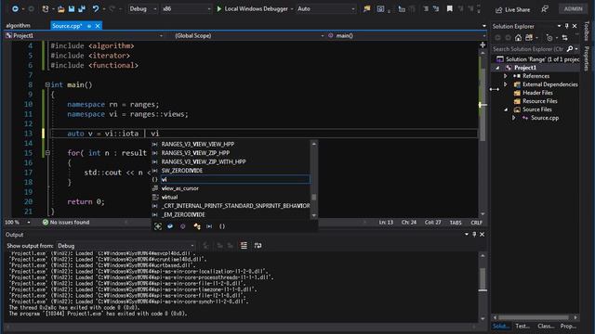Image resolution: width=595 pixels, height=334 pixels.
Task: Pin the Source.cpp tab
Action: pyautogui.click(x=89, y=26)
